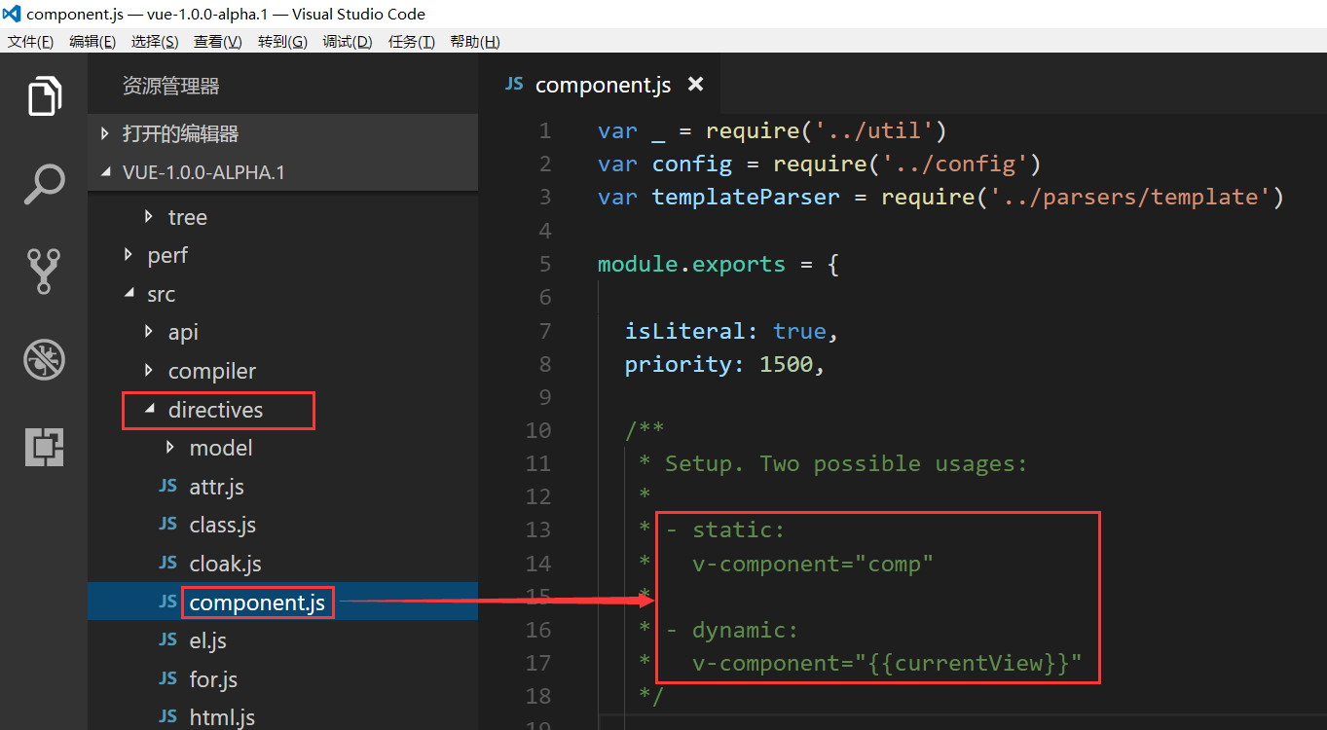Click the priority: 1500 line
The width and height of the screenshot is (1327, 730).
tap(725, 364)
